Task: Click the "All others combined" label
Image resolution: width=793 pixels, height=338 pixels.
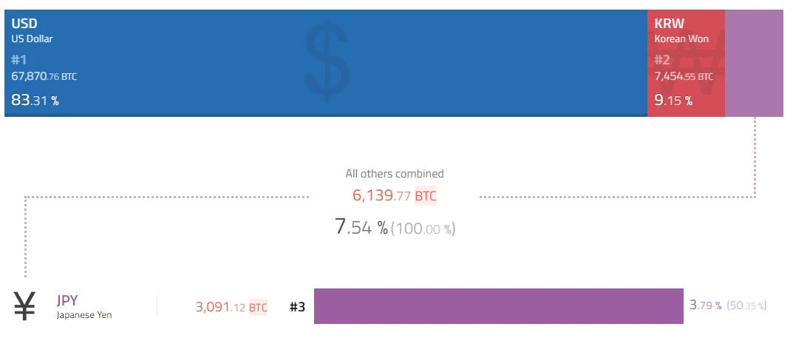Action: 395,174
